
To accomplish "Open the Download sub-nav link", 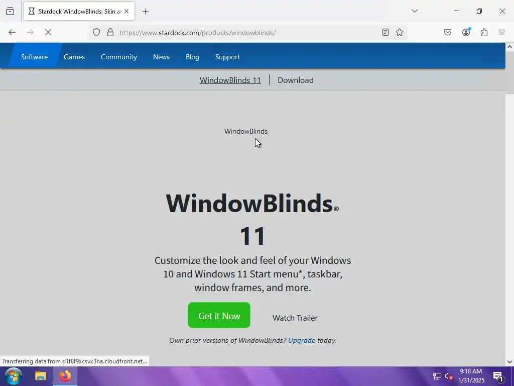I will [x=296, y=80].
